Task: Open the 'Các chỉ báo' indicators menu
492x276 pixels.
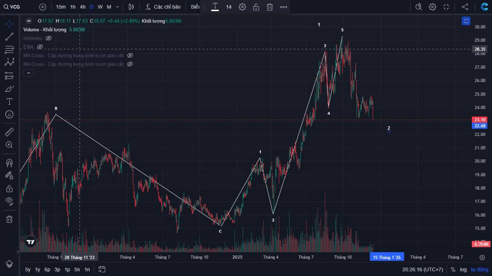Action: point(163,7)
